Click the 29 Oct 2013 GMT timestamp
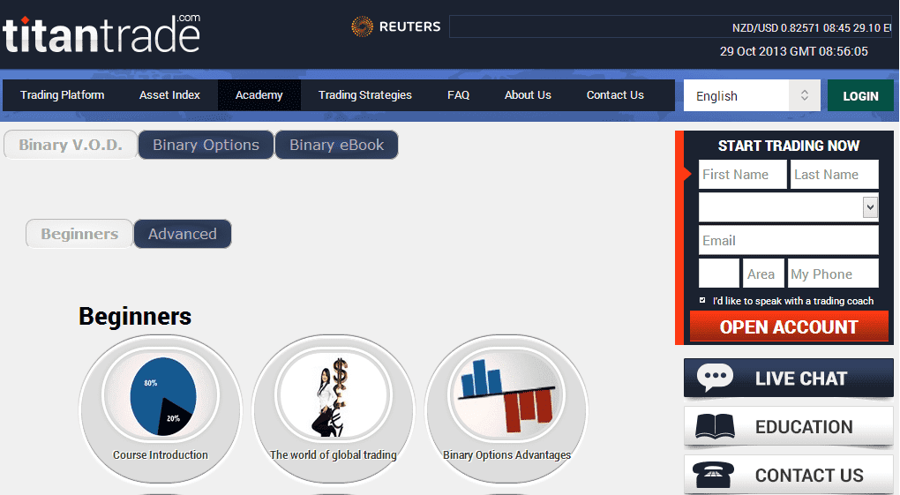This screenshot has height=495, width=900. click(794, 51)
